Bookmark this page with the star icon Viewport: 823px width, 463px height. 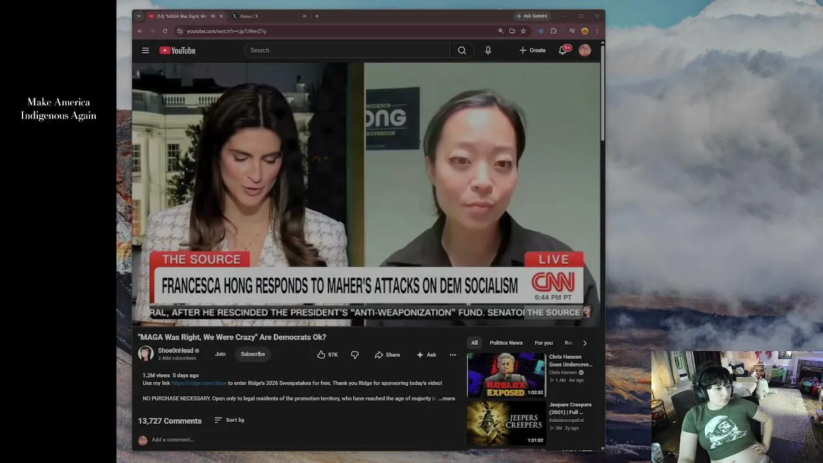(x=523, y=31)
